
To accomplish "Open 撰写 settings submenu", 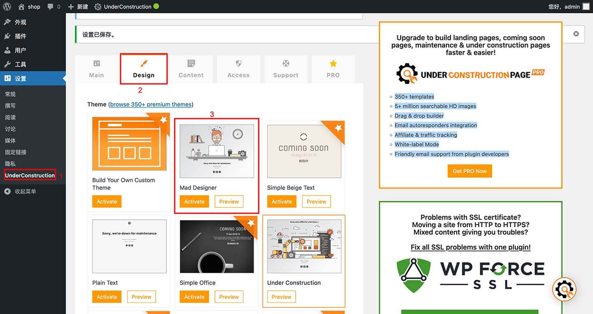I will 10,106.
